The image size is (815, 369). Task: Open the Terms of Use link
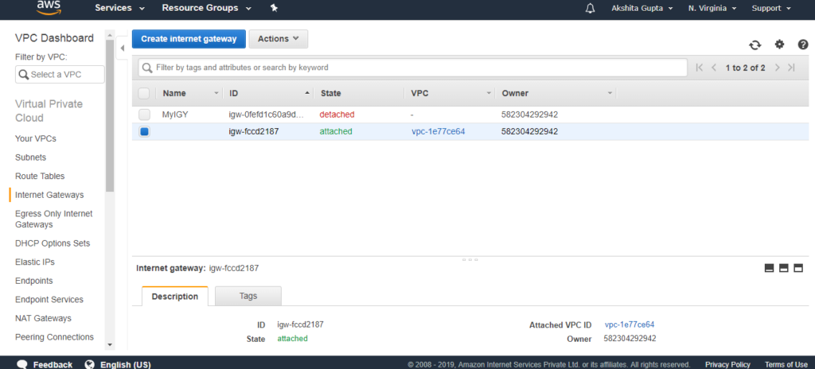786,364
